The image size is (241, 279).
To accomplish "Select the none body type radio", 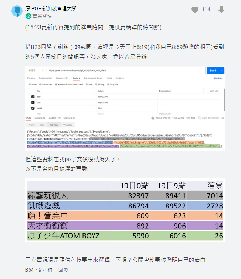I will (30, 84).
